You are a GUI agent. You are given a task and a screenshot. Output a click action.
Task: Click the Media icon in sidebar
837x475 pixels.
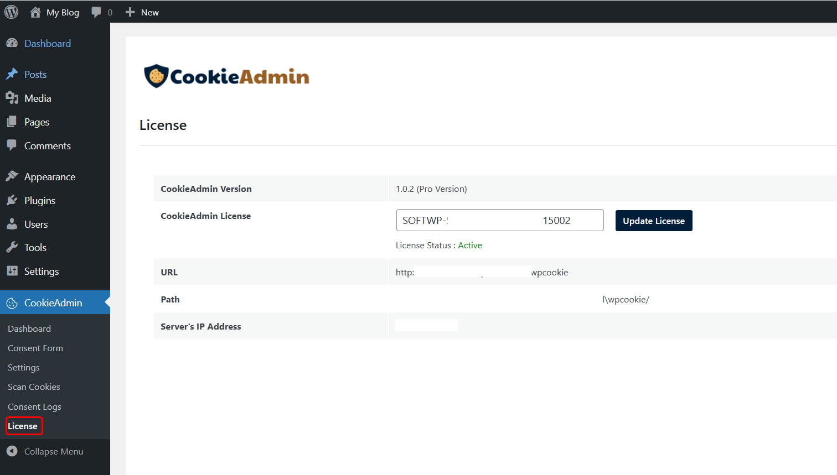point(12,98)
